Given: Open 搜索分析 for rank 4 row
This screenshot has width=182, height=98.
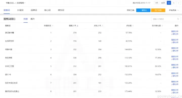Looking at the screenshot, I should click(x=175, y=56).
